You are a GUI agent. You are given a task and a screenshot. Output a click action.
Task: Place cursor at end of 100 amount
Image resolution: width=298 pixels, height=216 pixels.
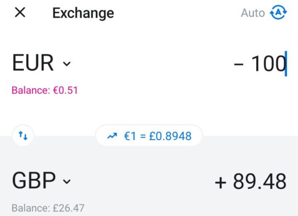point(286,64)
